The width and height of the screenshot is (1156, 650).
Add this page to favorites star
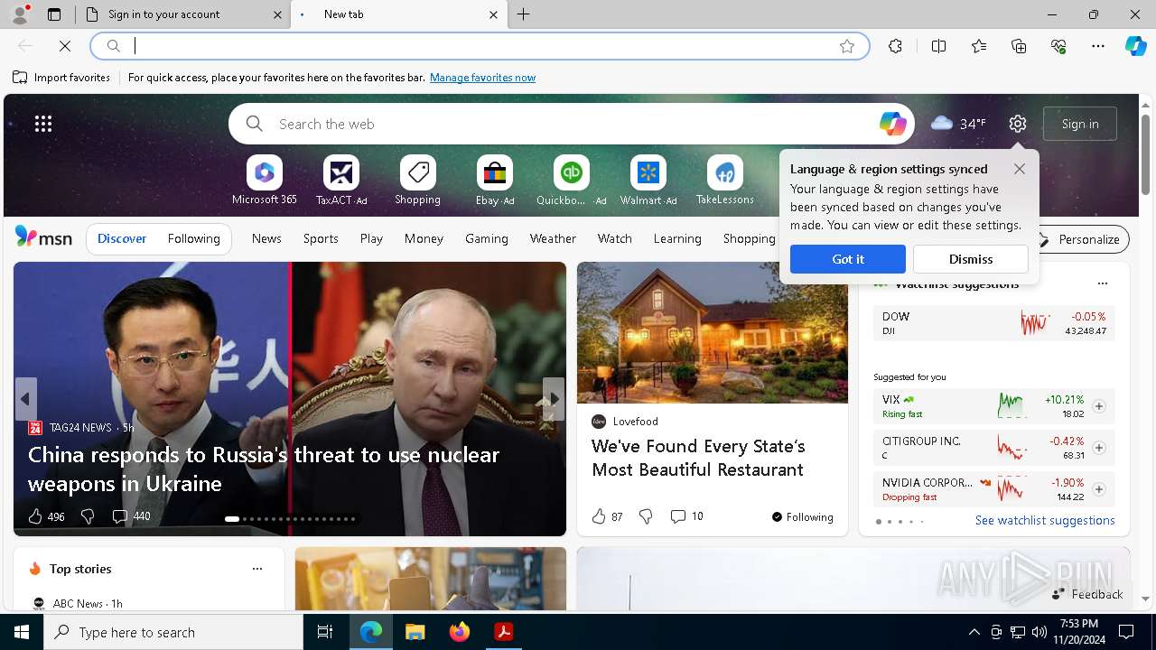point(847,46)
